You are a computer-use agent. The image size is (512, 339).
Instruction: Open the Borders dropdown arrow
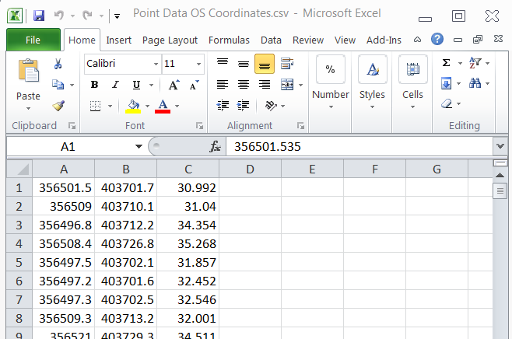(110, 106)
